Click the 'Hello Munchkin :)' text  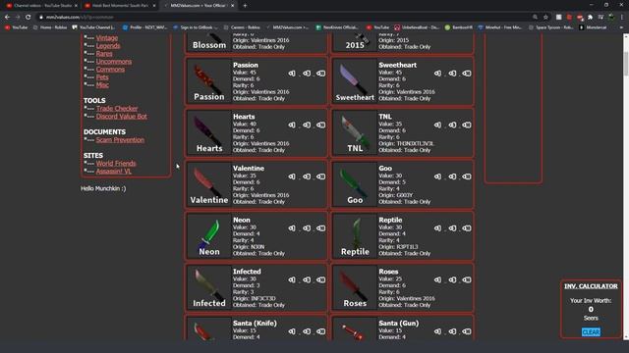coord(103,188)
